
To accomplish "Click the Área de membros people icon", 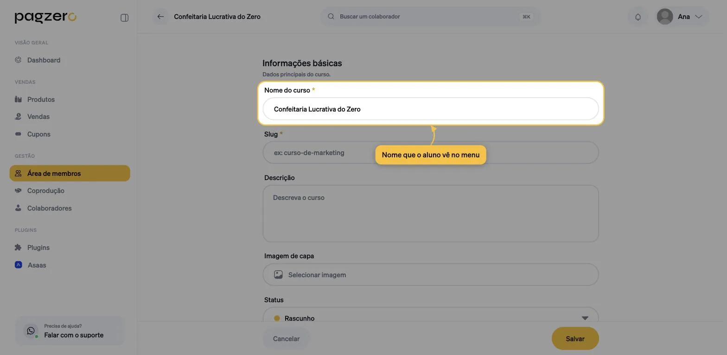I will coord(18,173).
